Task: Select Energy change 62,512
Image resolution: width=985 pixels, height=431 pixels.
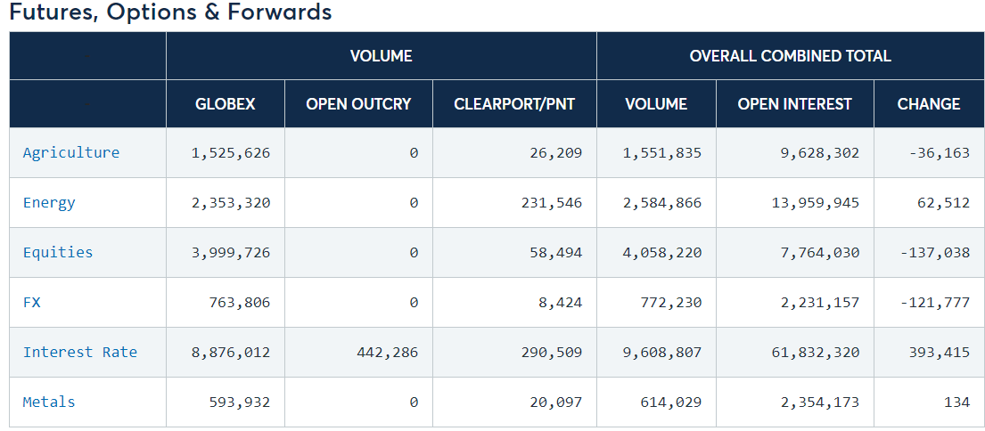Action: click(x=943, y=202)
